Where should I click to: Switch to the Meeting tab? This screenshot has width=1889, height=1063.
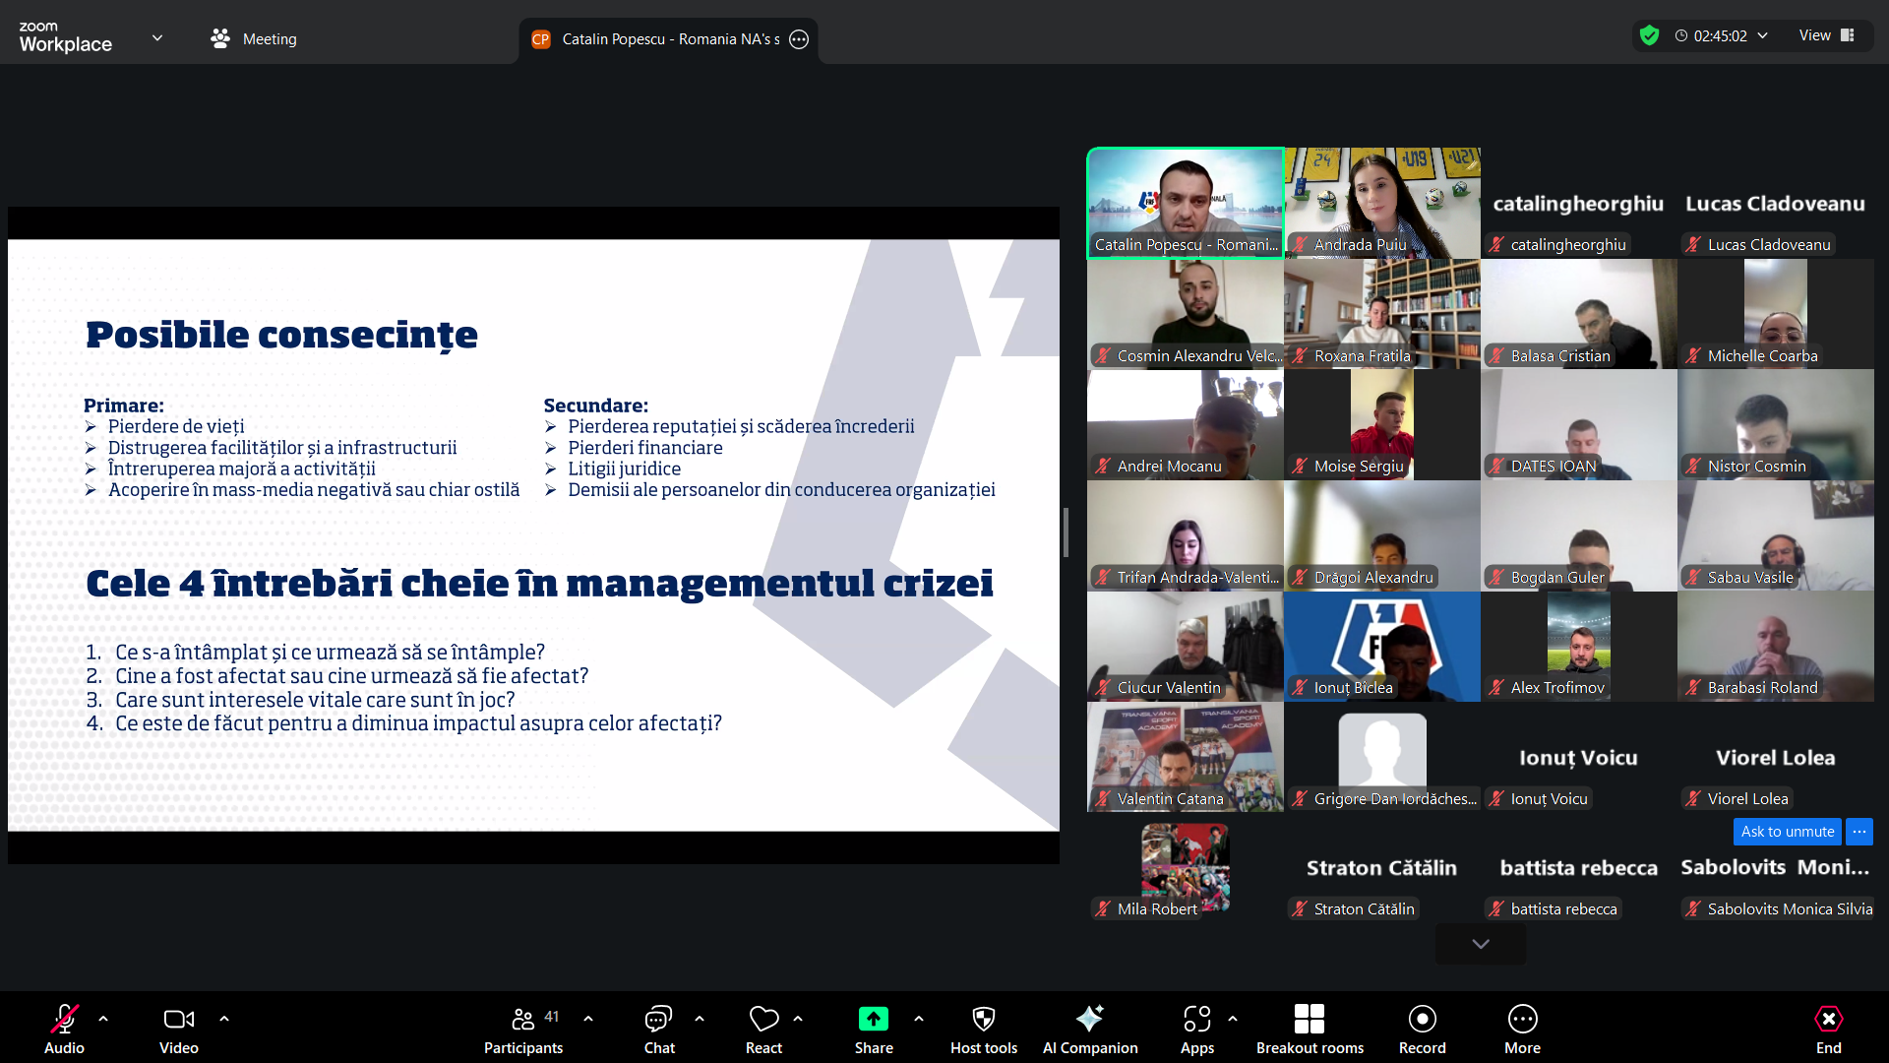tap(254, 38)
